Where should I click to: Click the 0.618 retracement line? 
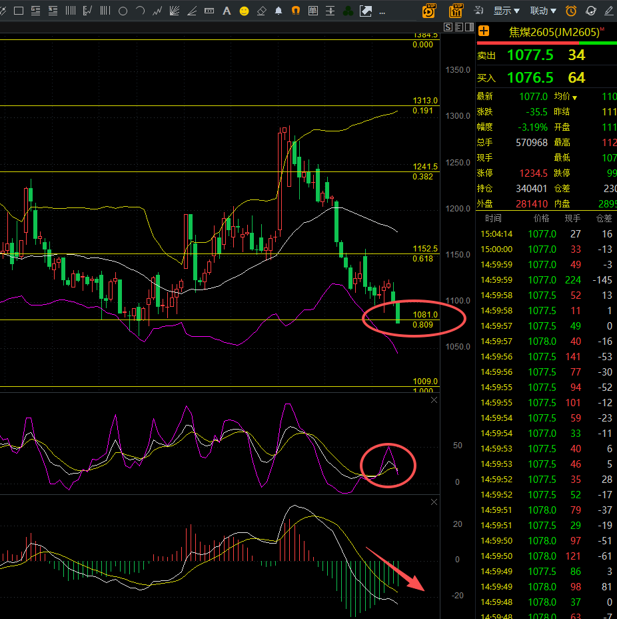[x=220, y=254]
